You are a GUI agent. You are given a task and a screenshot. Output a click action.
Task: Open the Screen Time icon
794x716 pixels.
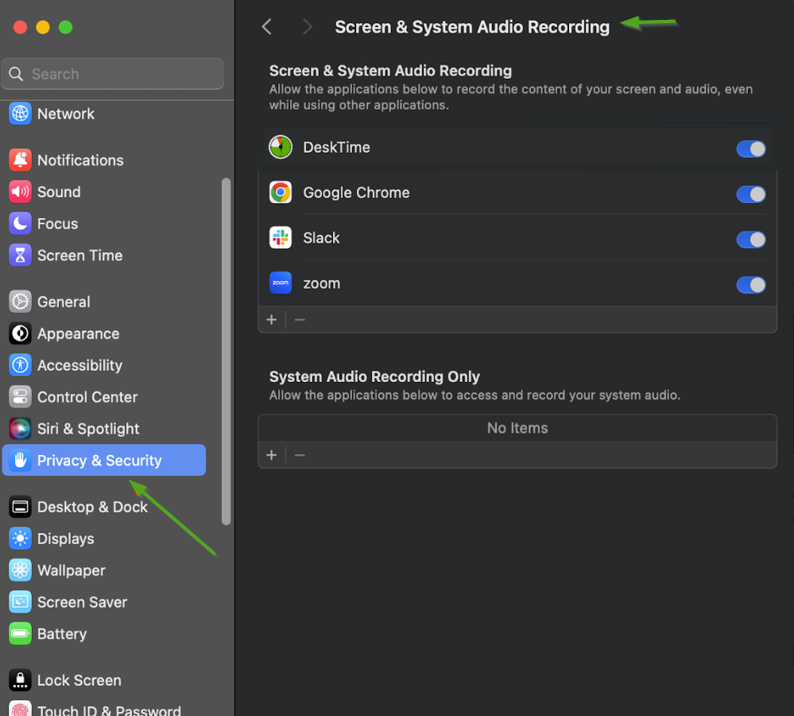[x=20, y=255]
